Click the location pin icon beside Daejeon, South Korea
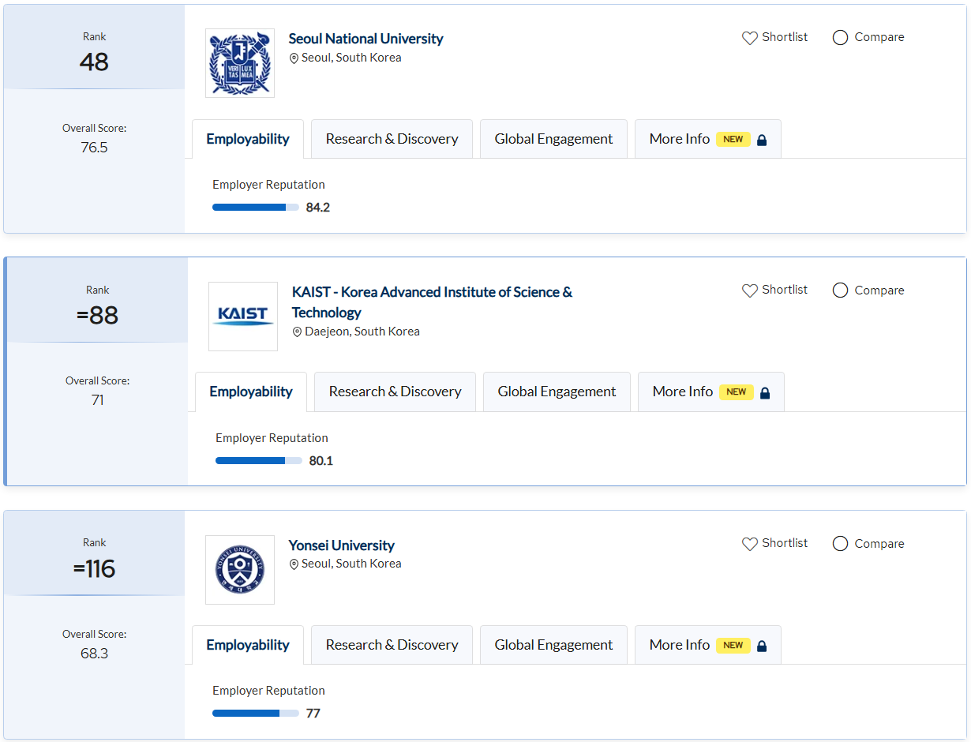 pos(297,332)
